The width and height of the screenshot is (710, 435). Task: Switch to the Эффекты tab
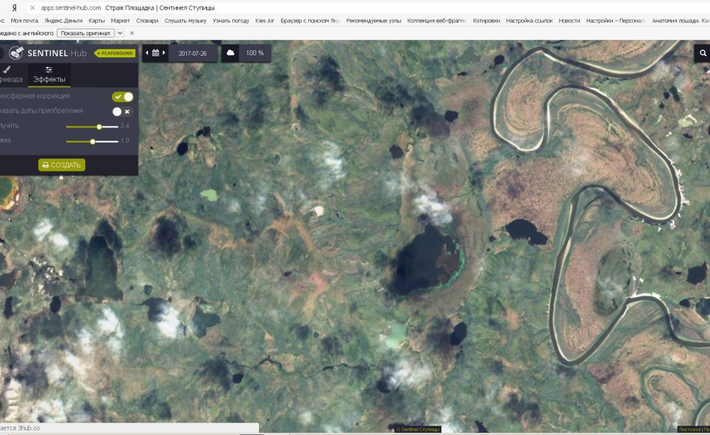coord(49,75)
